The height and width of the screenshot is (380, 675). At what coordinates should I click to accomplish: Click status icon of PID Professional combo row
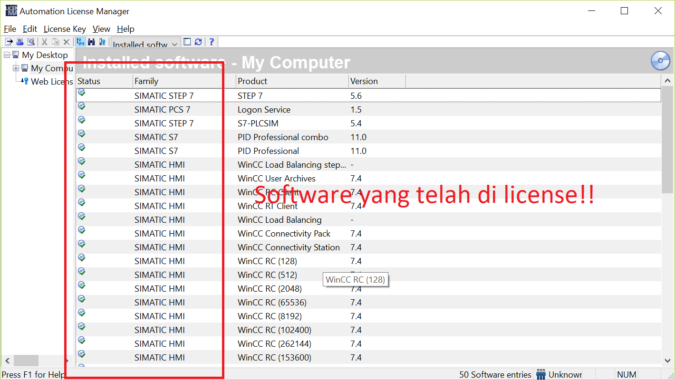(x=82, y=134)
